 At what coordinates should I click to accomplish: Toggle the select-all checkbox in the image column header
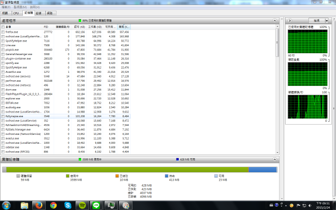pos(3,27)
